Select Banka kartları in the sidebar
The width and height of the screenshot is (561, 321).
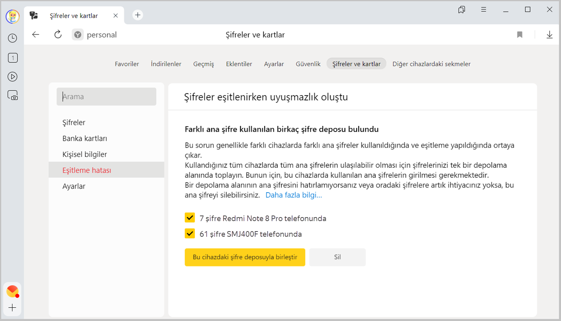click(85, 138)
